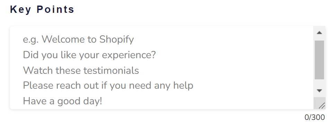Click 'Please reach out if you need any help'

pos(108,86)
